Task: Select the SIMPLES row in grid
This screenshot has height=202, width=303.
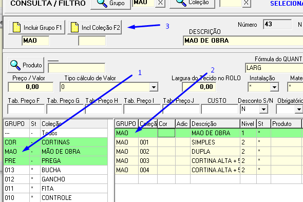Action: pos(209,142)
